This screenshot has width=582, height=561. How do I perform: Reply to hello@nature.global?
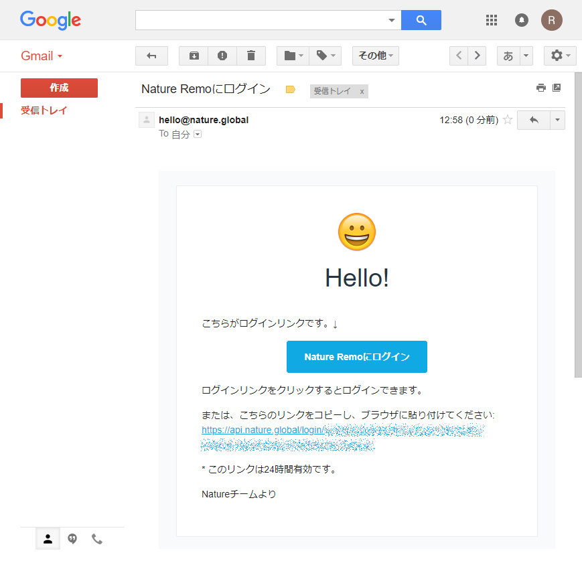point(533,120)
